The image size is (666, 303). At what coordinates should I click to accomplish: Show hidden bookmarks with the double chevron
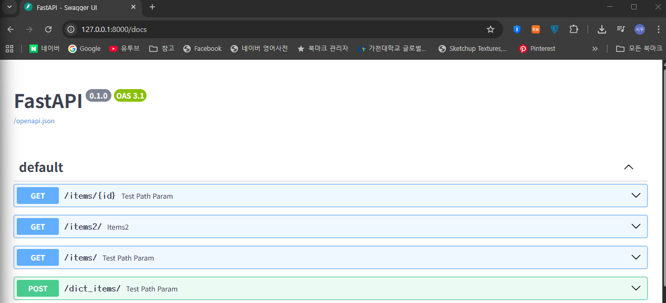595,49
